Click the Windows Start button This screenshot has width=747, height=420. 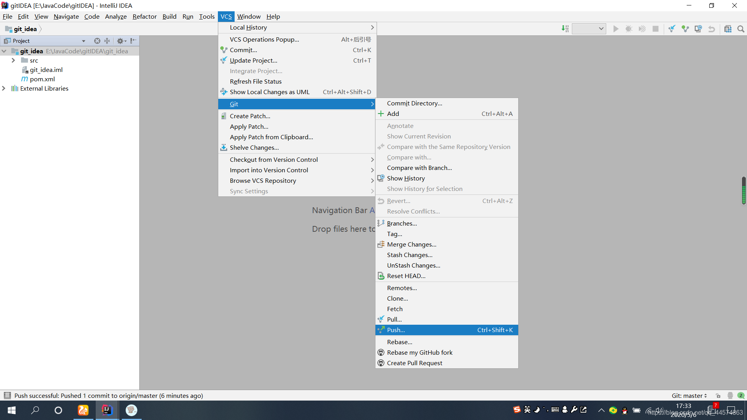(12, 410)
